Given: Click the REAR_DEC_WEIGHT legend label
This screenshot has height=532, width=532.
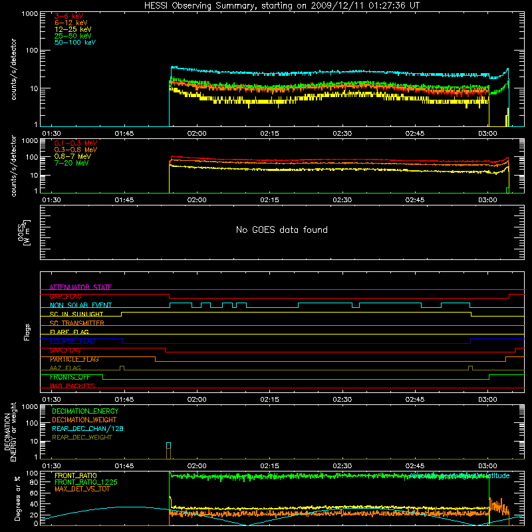Looking at the screenshot, I should click(82, 438).
